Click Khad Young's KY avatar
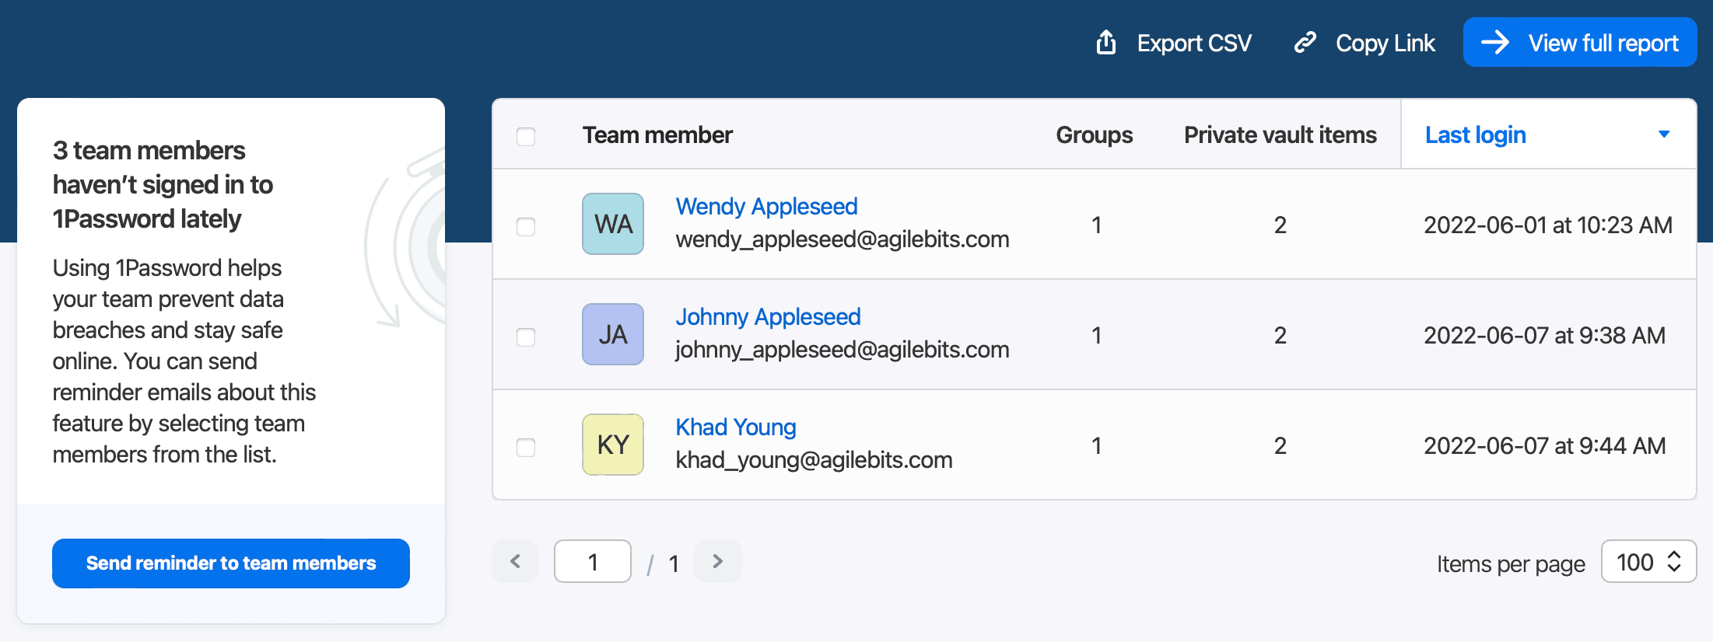 pos(613,445)
